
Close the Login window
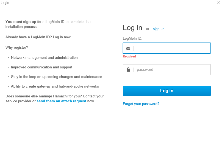click(x=218, y=3)
